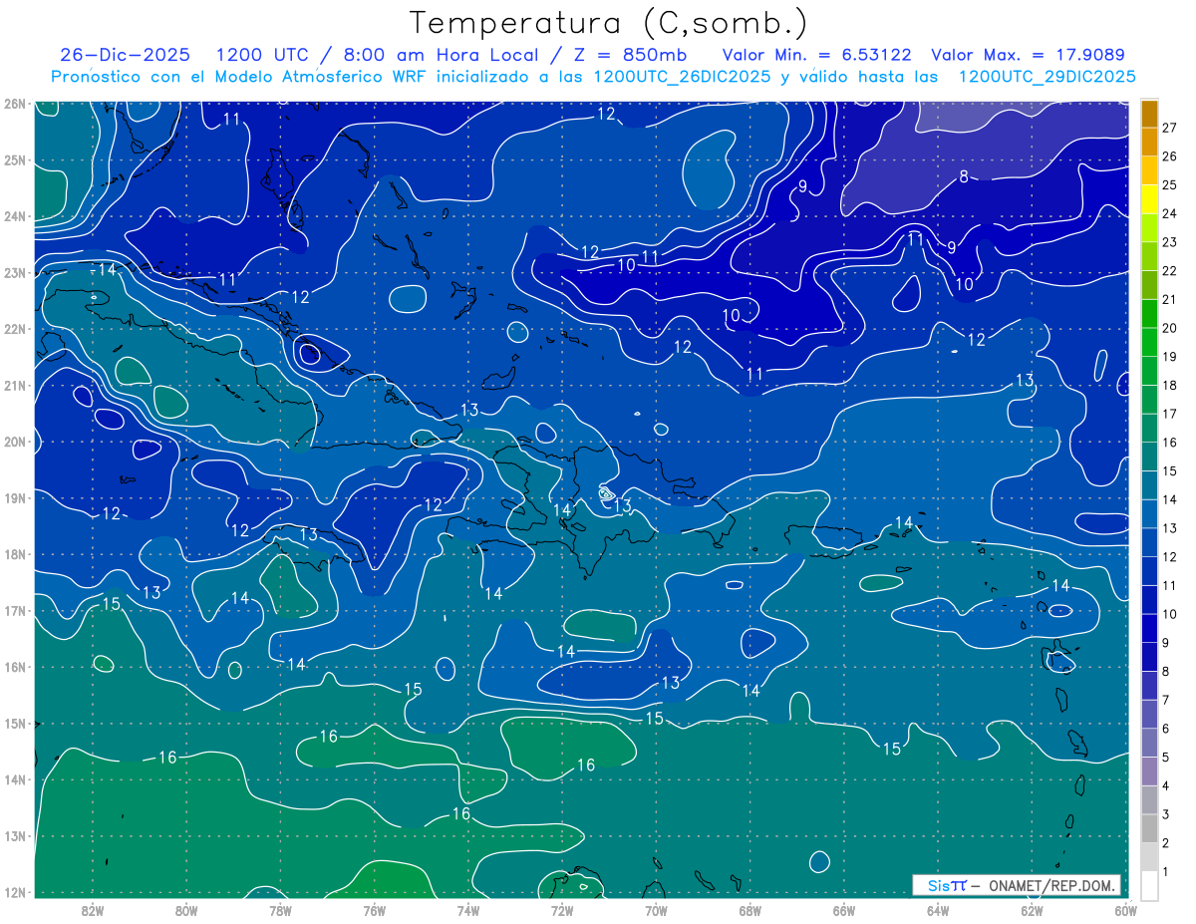
Task: Click longitude axis label '60W'
Action: click(1126, 910)
